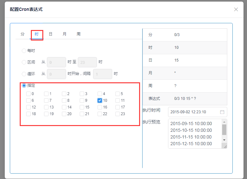Check hour 11 checkbox

pyautogui.click(x=117, y=101)
